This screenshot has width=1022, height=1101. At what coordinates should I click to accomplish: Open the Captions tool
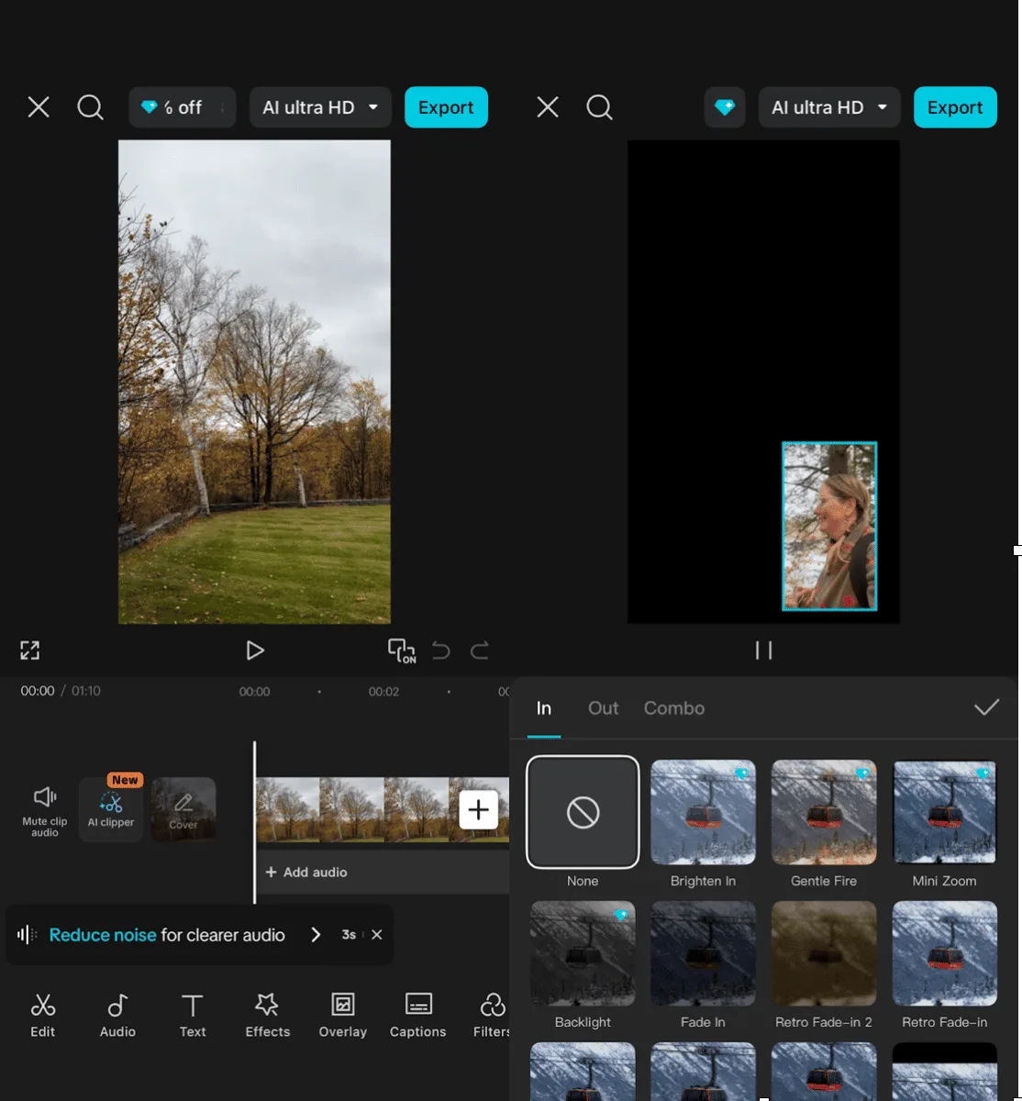(417, 1016)
